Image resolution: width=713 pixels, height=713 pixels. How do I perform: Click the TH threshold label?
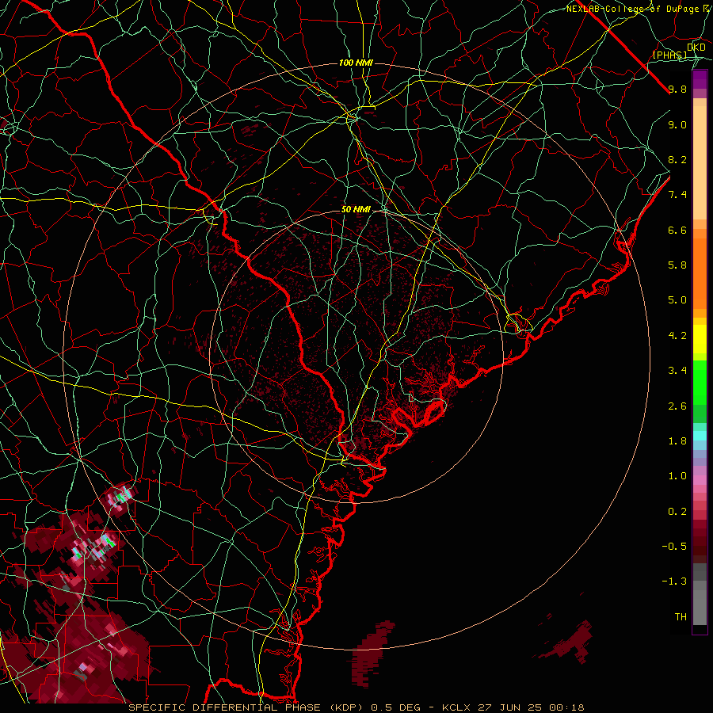coord(681,617)
